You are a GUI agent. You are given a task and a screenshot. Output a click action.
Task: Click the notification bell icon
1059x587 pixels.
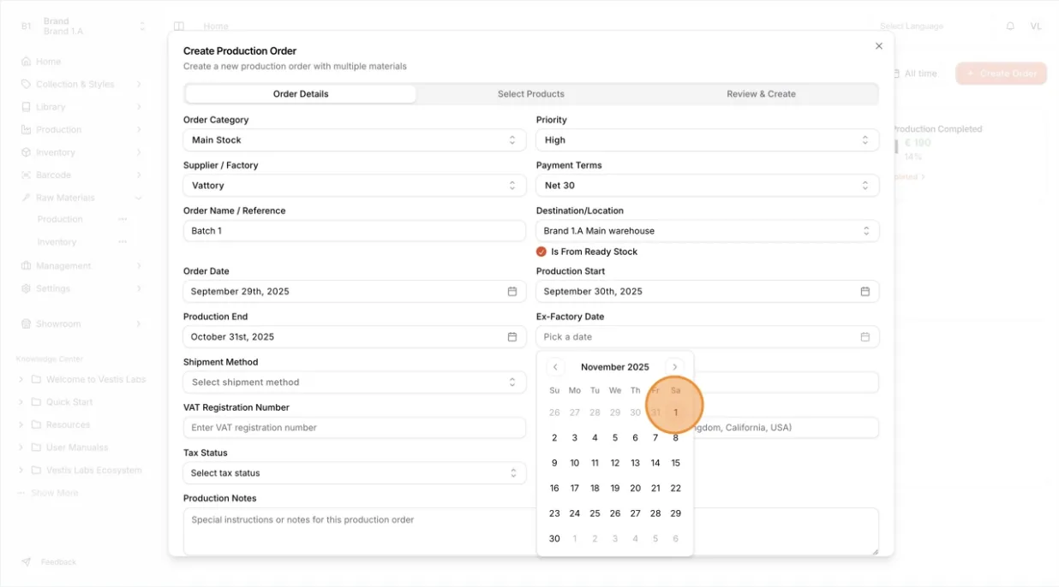tap(1010, 27)
